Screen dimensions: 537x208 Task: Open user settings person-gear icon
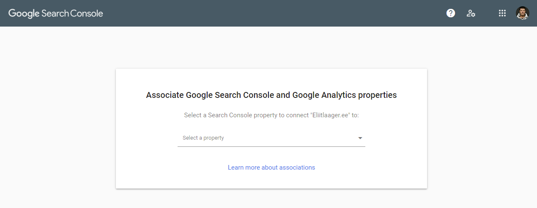(x=471, y=13)
